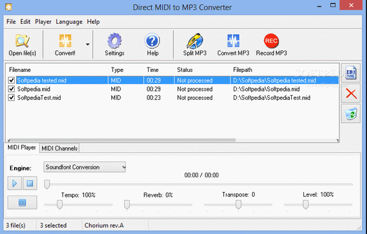Click the recycle bin clear list icon
Viewport: 367px width, 234px height.
click(351, 114)
